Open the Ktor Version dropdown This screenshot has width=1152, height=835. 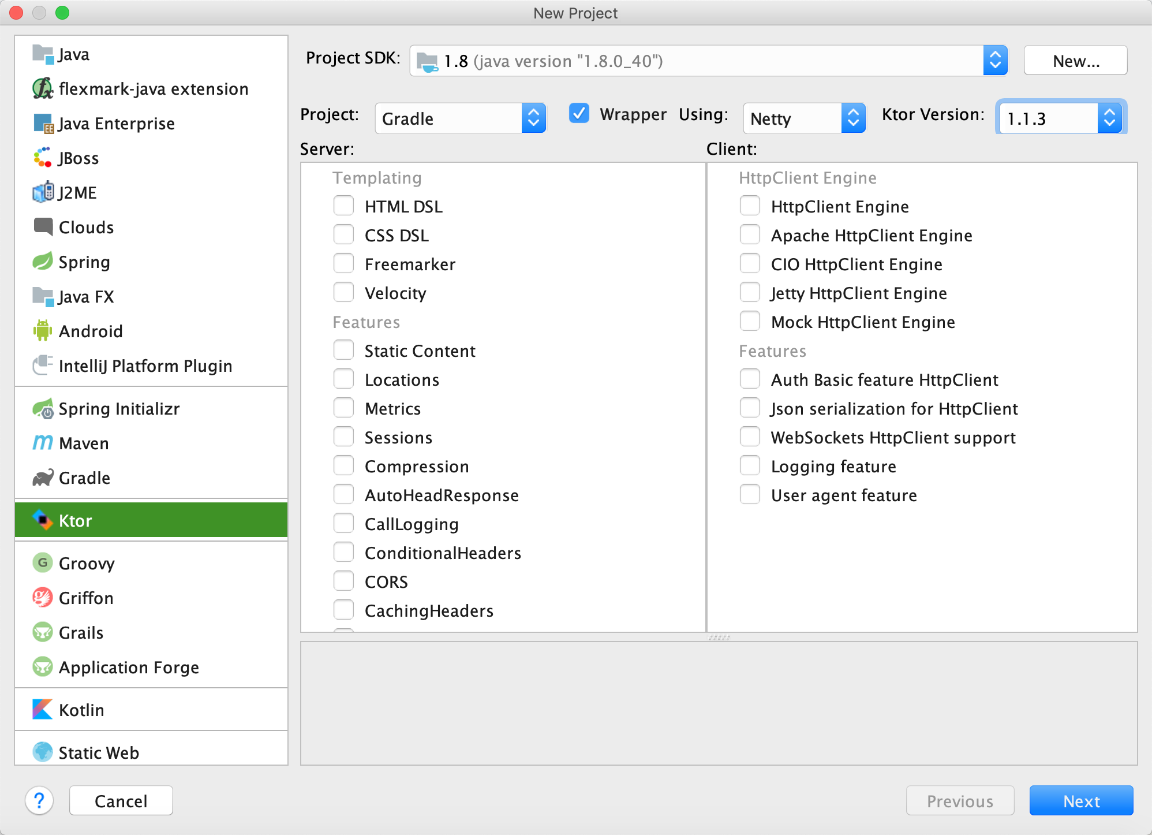click(x=1061, y=118)
